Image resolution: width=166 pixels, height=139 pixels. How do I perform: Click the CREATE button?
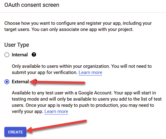click(x=15, y=132)
